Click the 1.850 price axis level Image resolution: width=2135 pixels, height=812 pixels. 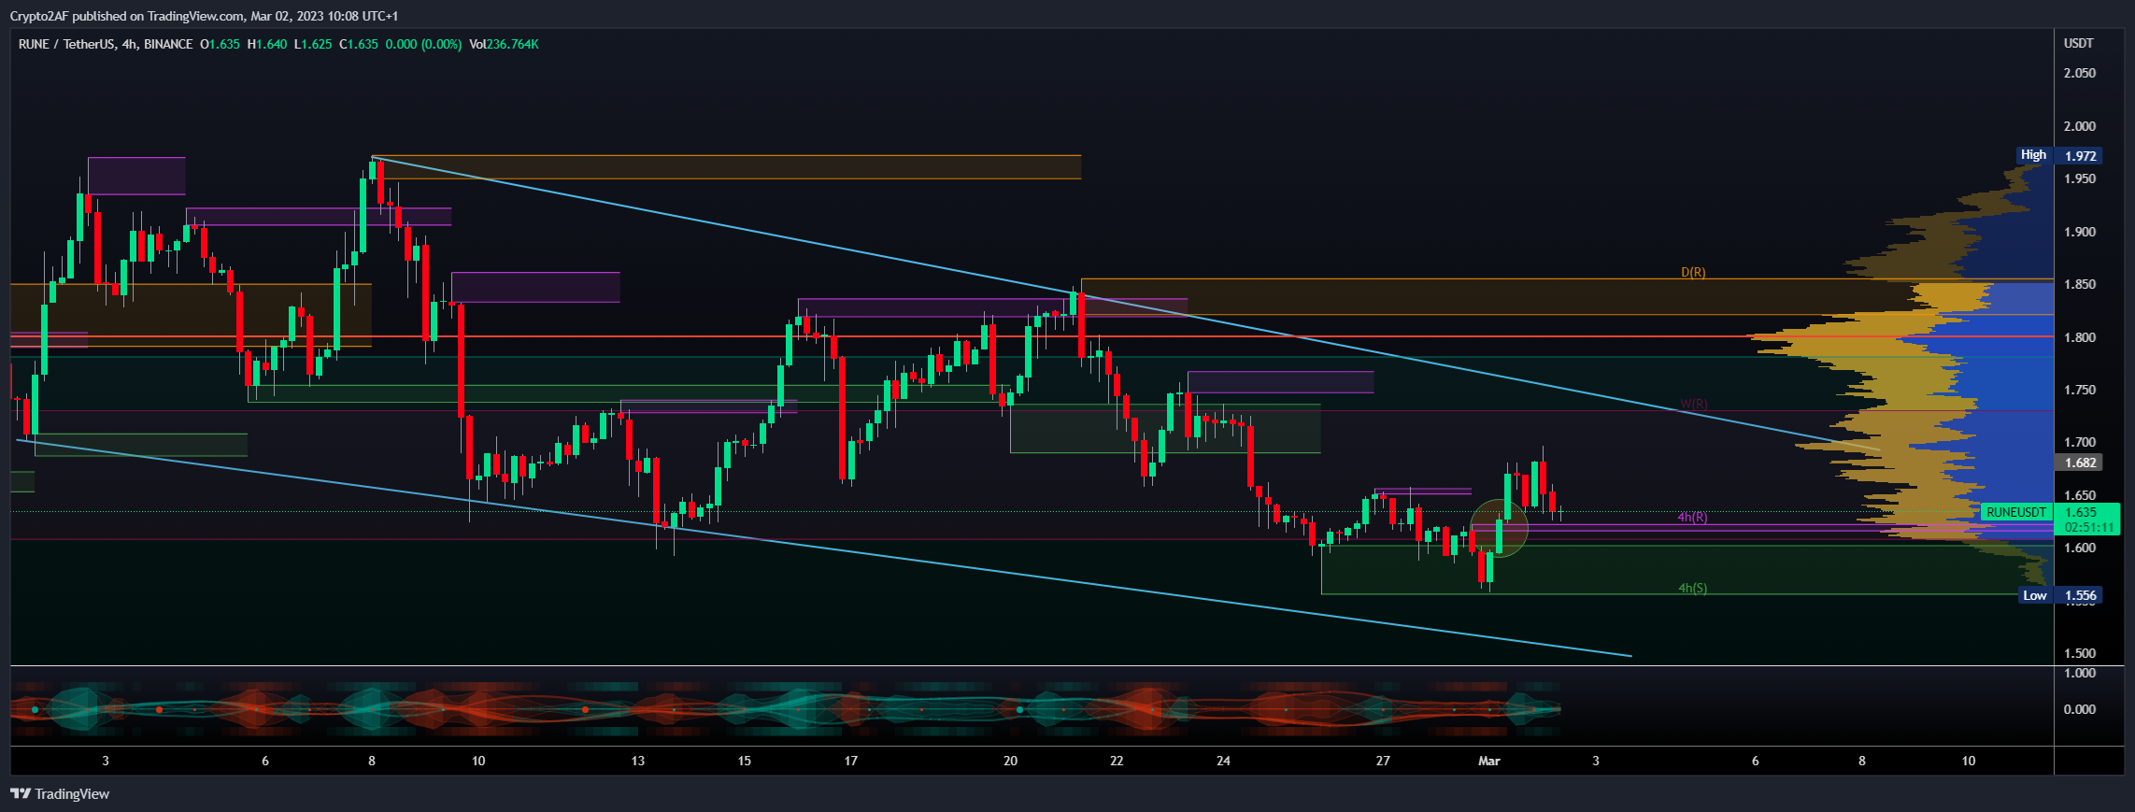click(x=2080, y=284)
